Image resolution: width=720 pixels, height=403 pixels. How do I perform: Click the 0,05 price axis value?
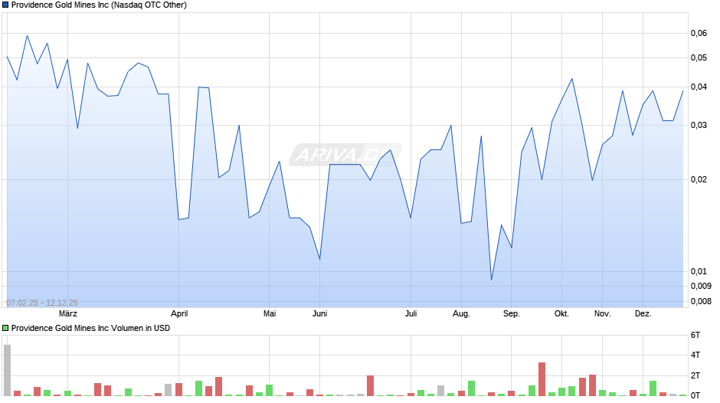[x=699, y=58]
